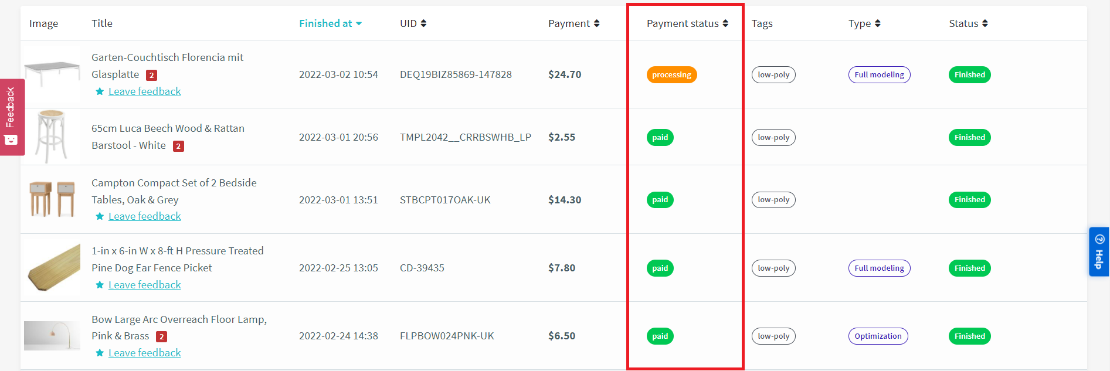1110x371 pixels.
Task: Click the Finished status badge for the Floor Lamp
Action: tap(969, 336)
